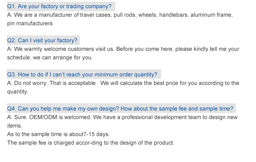Open the Q4 own design and sample fee question
The image size is (256, 162).
[120, 109]
